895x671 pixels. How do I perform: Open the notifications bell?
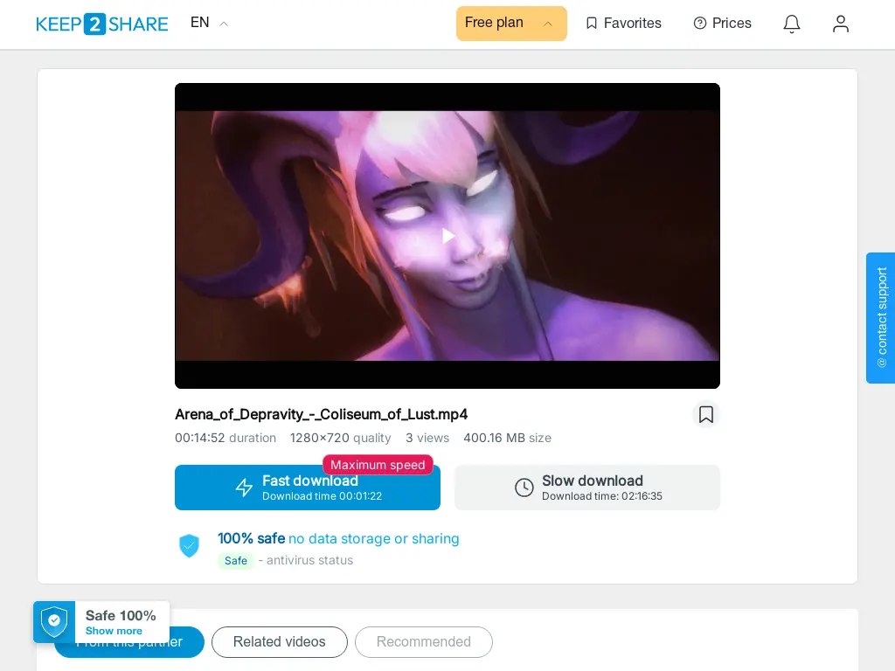tap(792, 24)
